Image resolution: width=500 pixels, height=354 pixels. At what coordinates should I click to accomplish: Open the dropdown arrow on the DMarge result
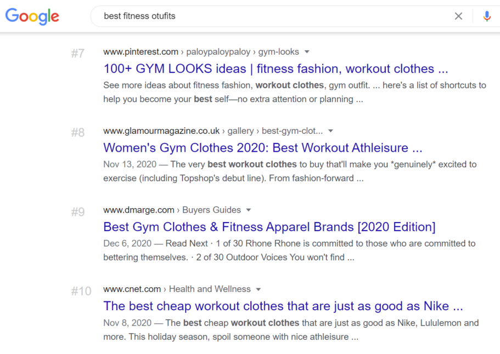248,210
